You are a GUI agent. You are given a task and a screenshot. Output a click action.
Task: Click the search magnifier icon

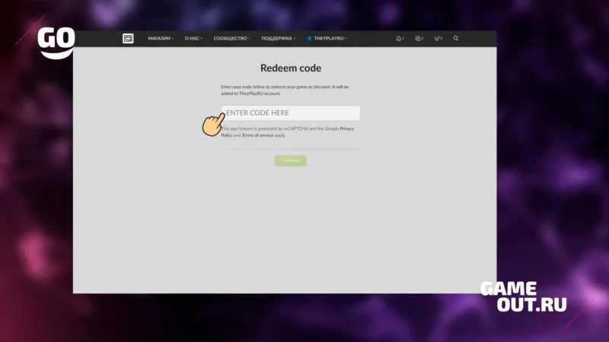pos(456,39)
